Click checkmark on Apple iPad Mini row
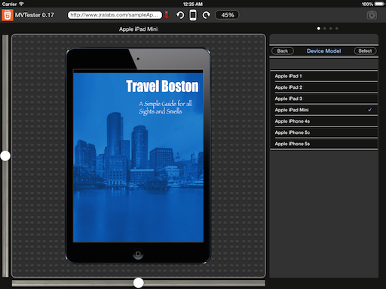This screenshot has width=386, height=289. click(x=369, y=110)
